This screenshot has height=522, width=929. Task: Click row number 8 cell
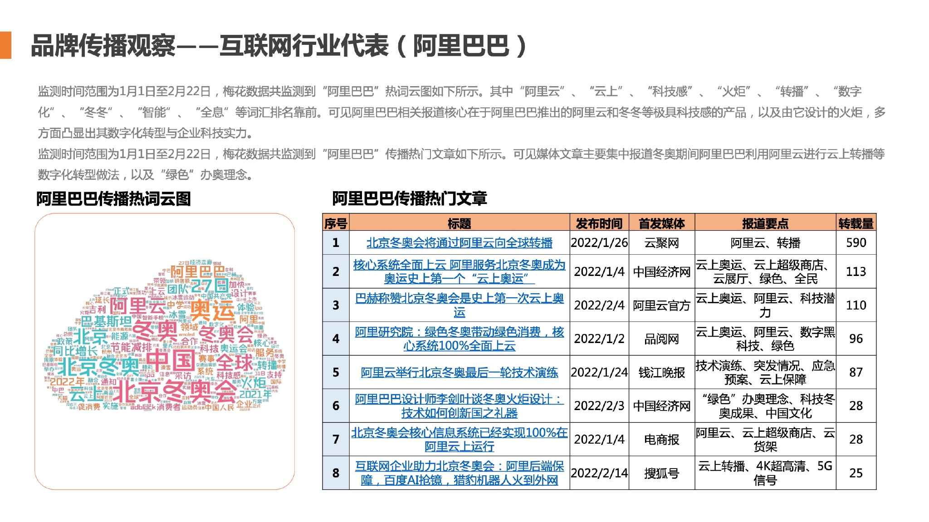pyautogui.click(x=336, y=473)
